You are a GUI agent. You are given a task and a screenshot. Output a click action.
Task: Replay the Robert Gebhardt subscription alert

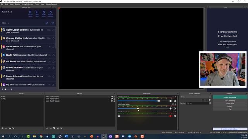(x=53, y=76)
